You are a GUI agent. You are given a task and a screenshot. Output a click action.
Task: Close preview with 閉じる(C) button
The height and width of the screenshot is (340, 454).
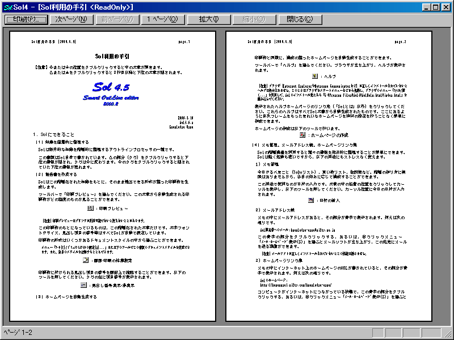pyautogui.click(x=300, y=19)
